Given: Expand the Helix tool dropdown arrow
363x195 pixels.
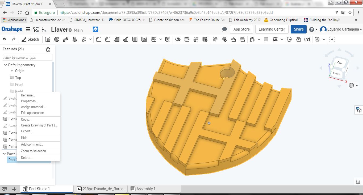Looking at the screenshot, I should 282,39.
